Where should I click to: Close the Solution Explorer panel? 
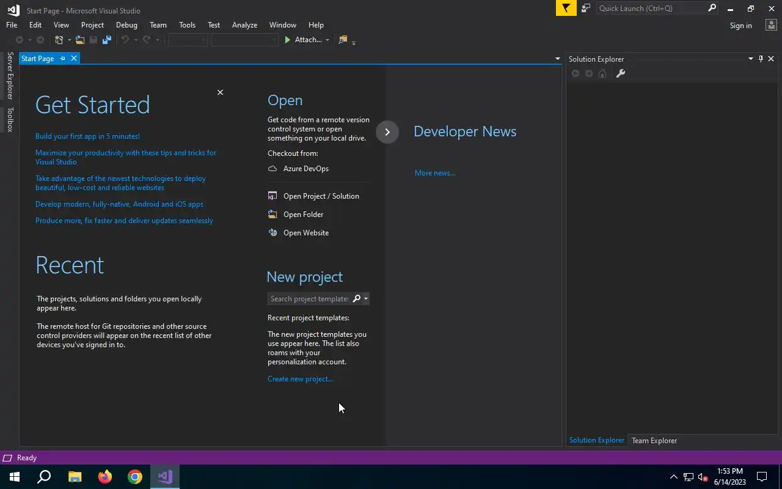771,59
